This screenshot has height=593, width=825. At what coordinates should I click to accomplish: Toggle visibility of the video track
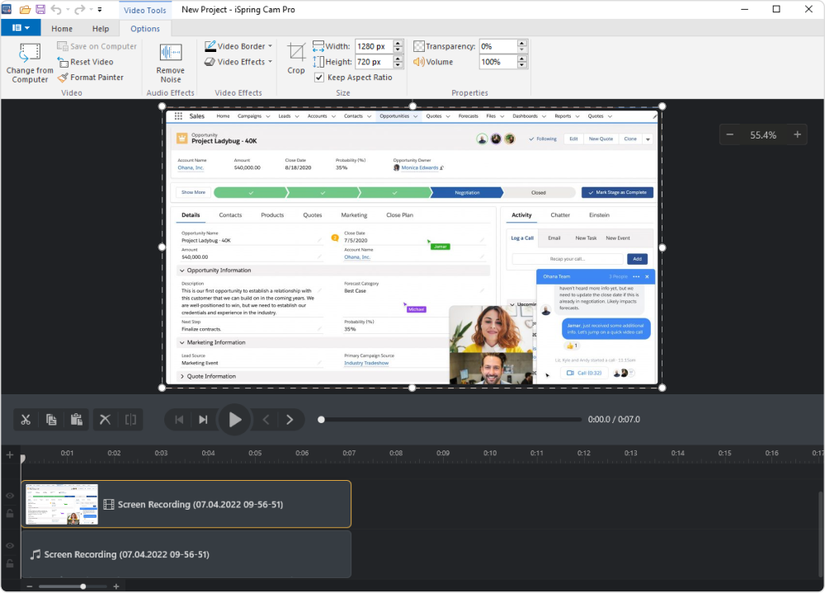click(x=9, y=496)
